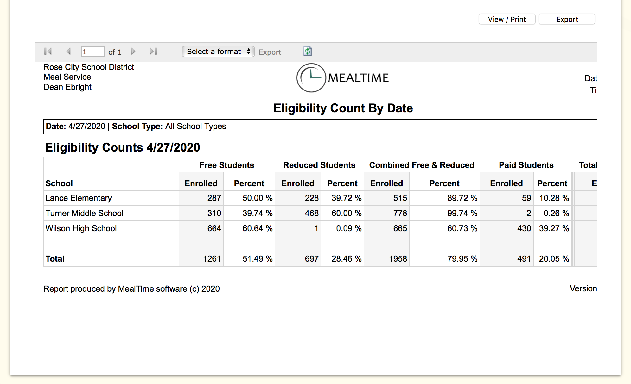Click the Reduced Students group header
Screen dimensions: 631x384
coord(319,165)
